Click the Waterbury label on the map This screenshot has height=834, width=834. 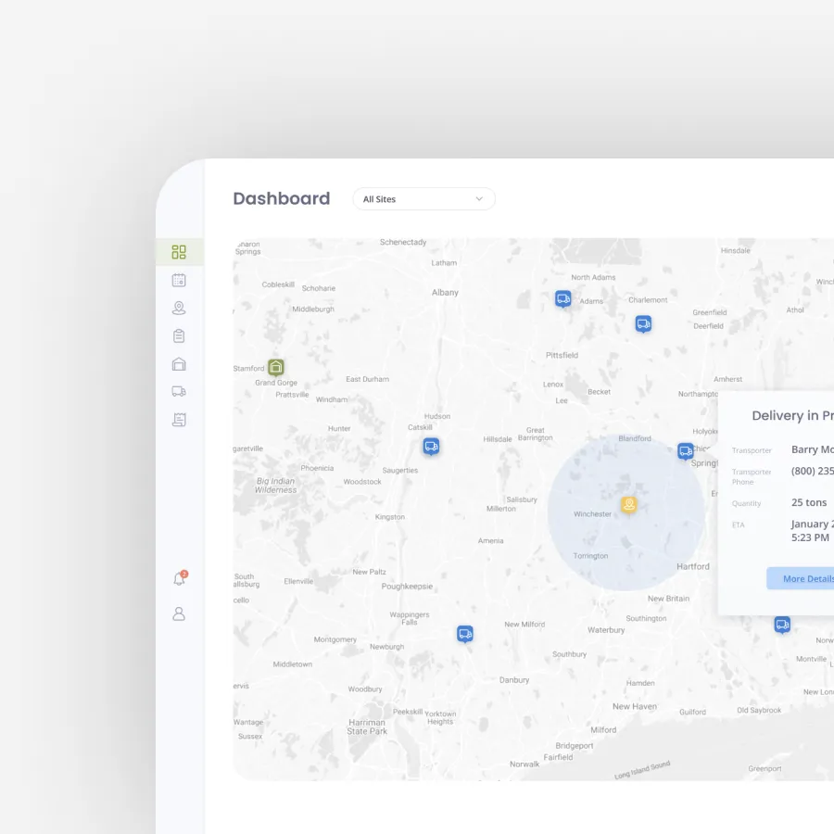[x=606, y=630]
